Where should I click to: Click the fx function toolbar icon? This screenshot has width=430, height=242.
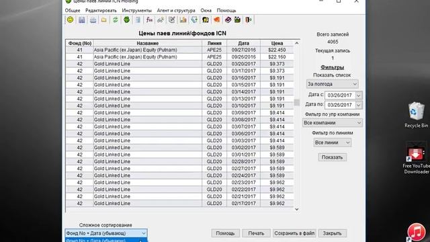tap(149, 19)
